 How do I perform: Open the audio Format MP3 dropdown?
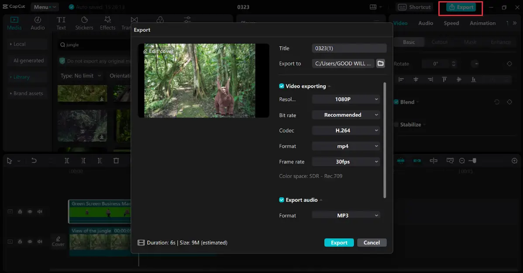click(x=346, y=215)
